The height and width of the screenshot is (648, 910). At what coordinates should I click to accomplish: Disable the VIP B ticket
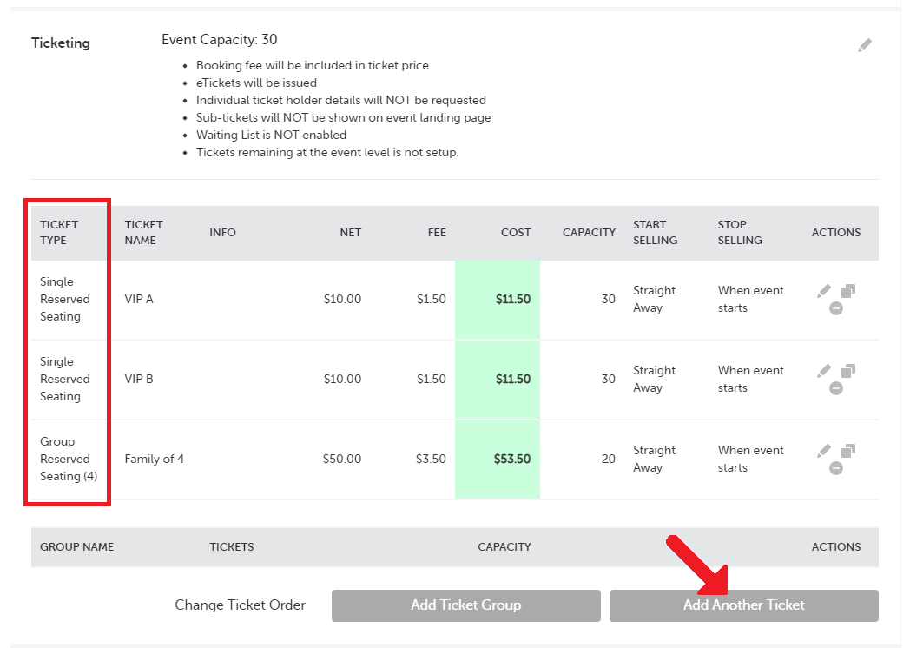point(834,388)
